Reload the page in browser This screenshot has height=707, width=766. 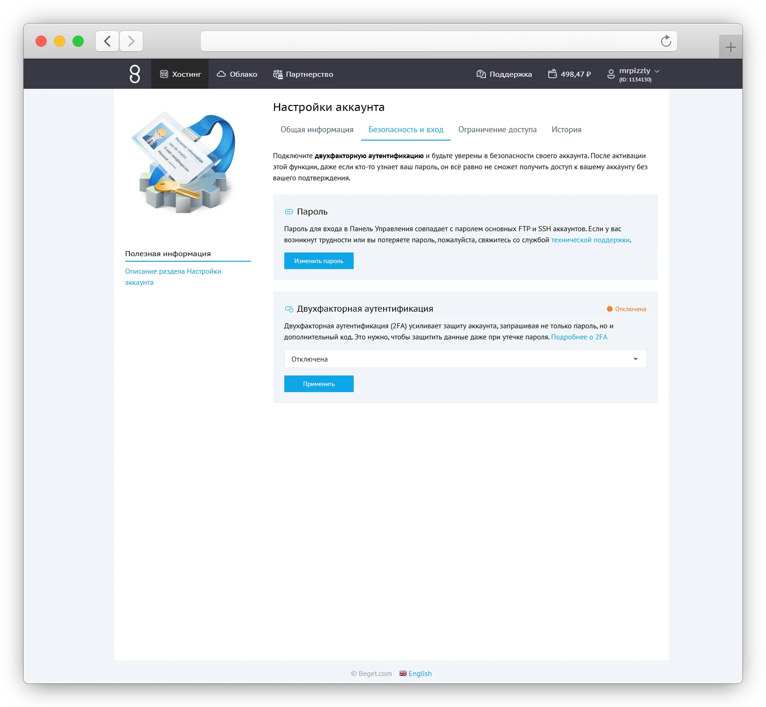[x=666, y=41]
